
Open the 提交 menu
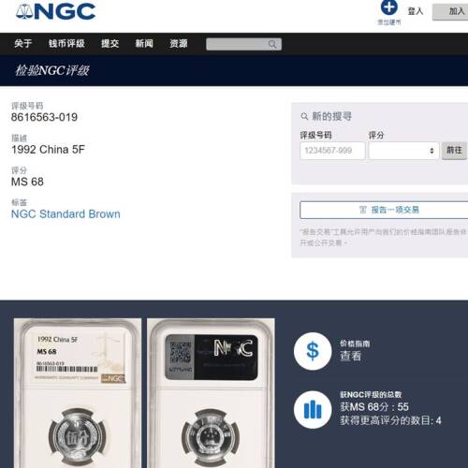tap(110, 43)
